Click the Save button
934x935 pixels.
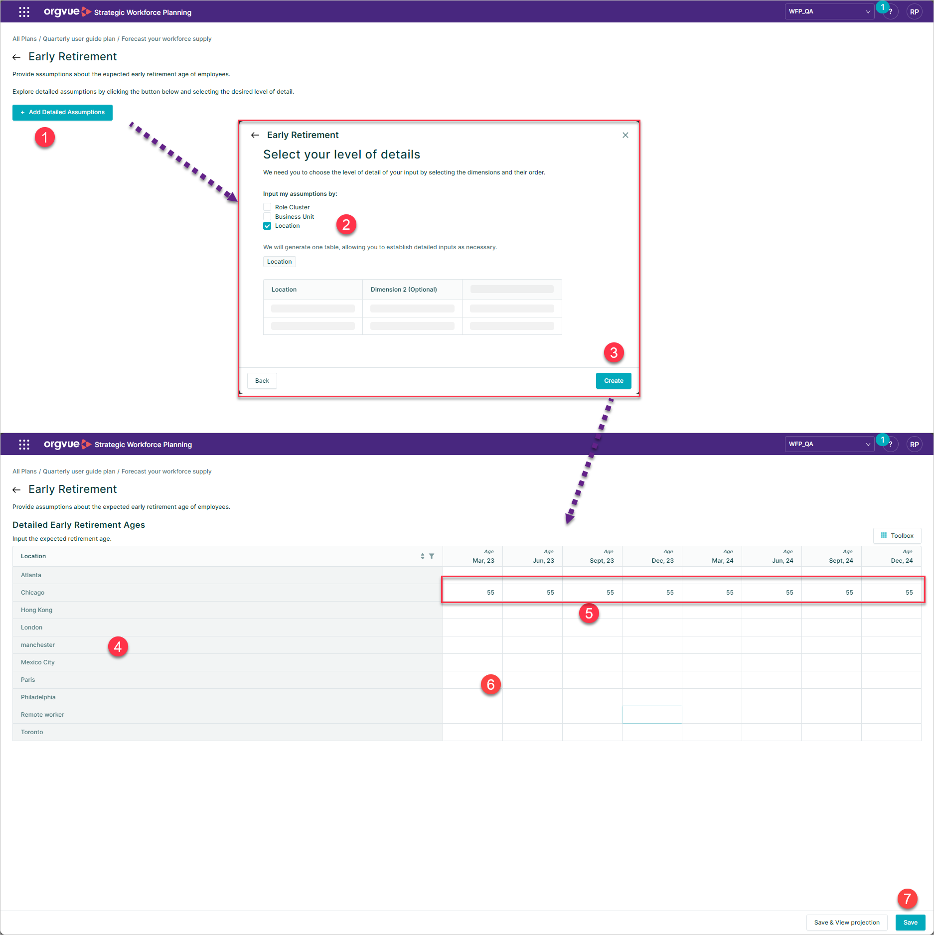coord(910,923)
